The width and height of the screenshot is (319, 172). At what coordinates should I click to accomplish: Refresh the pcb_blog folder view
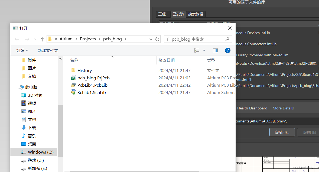coord(157,39)
